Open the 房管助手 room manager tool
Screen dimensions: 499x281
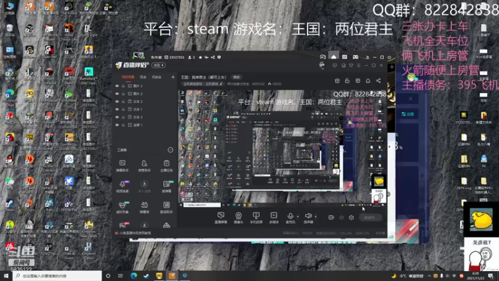coord(144,165)
